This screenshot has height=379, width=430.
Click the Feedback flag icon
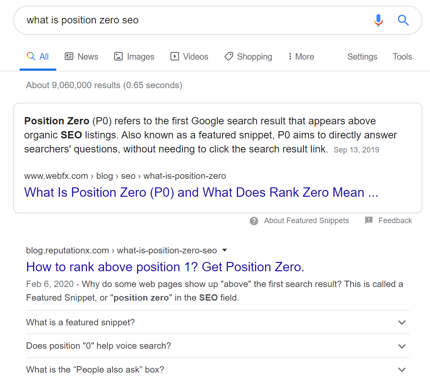point(369,220)
